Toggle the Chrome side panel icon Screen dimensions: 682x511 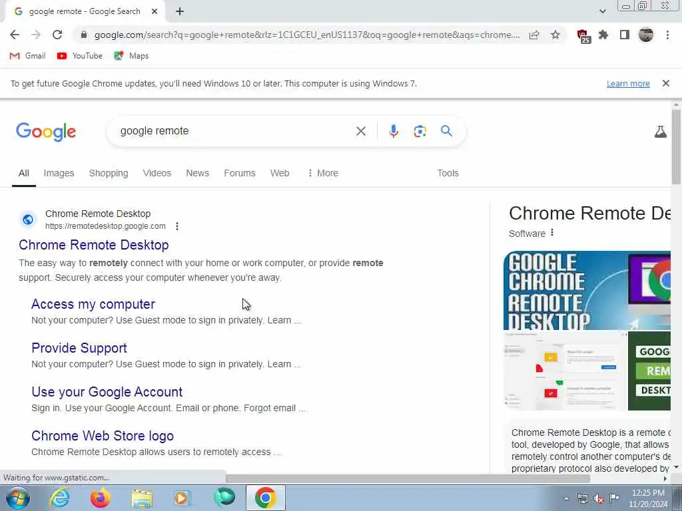point(624,35)
